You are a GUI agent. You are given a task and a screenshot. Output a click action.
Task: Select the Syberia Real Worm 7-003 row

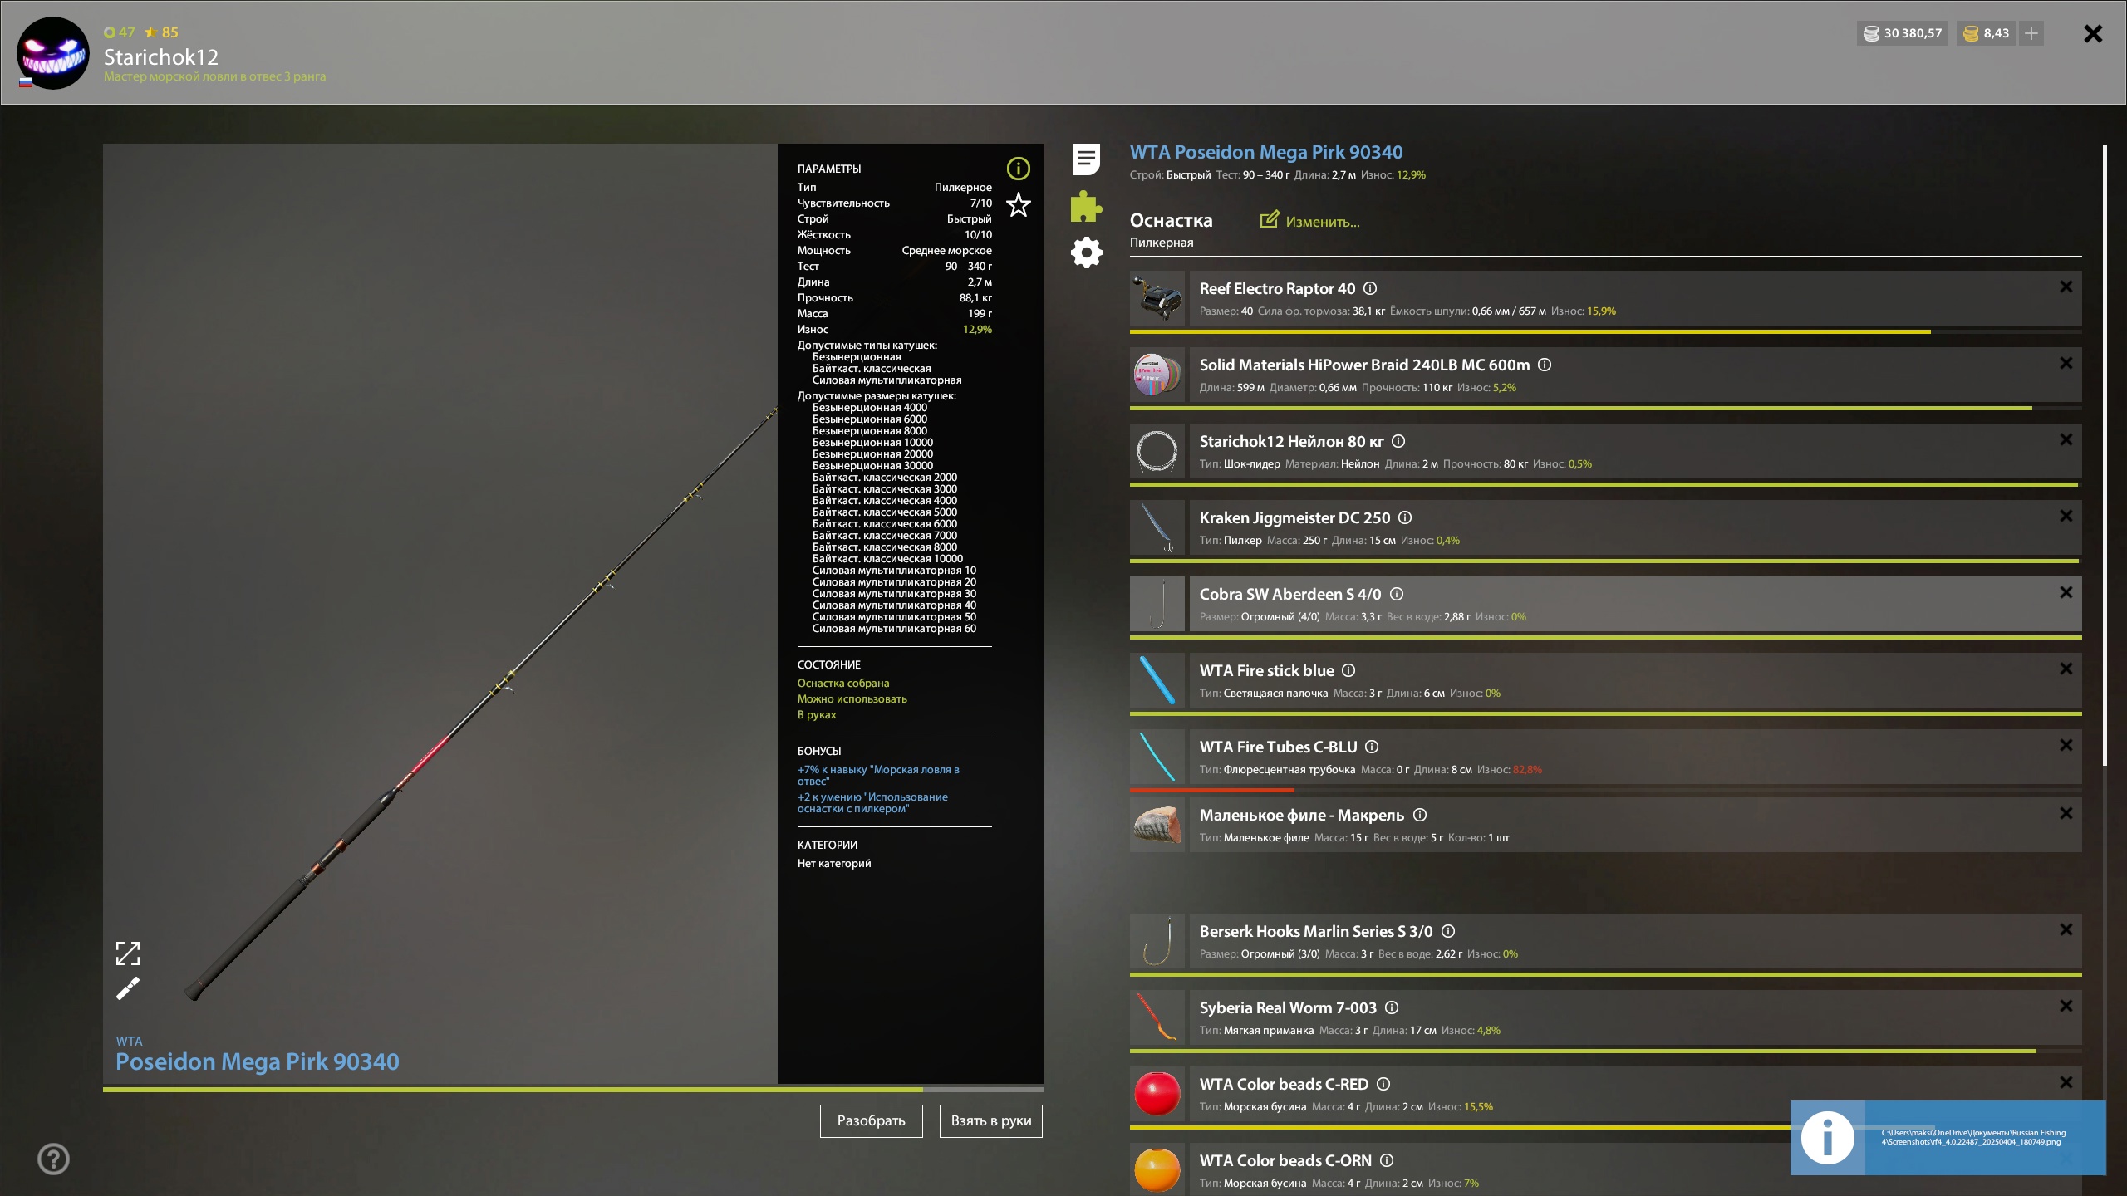tap(1635, 1017)
